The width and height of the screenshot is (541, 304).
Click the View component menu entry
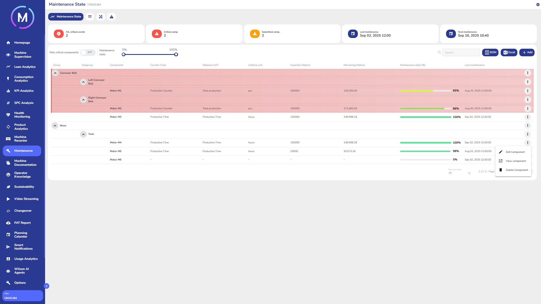(515, 161)
